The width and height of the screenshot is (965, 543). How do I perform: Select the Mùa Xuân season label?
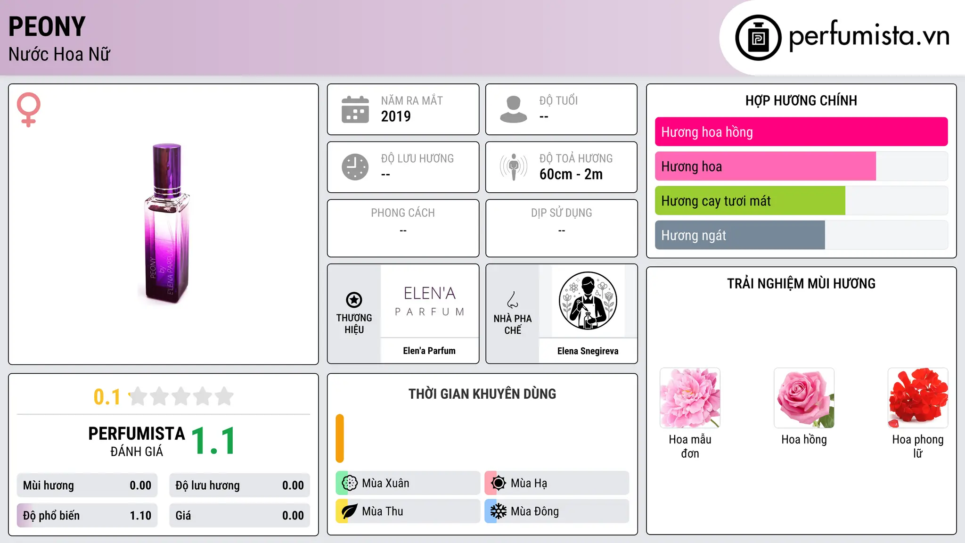(x=385, y=483)
